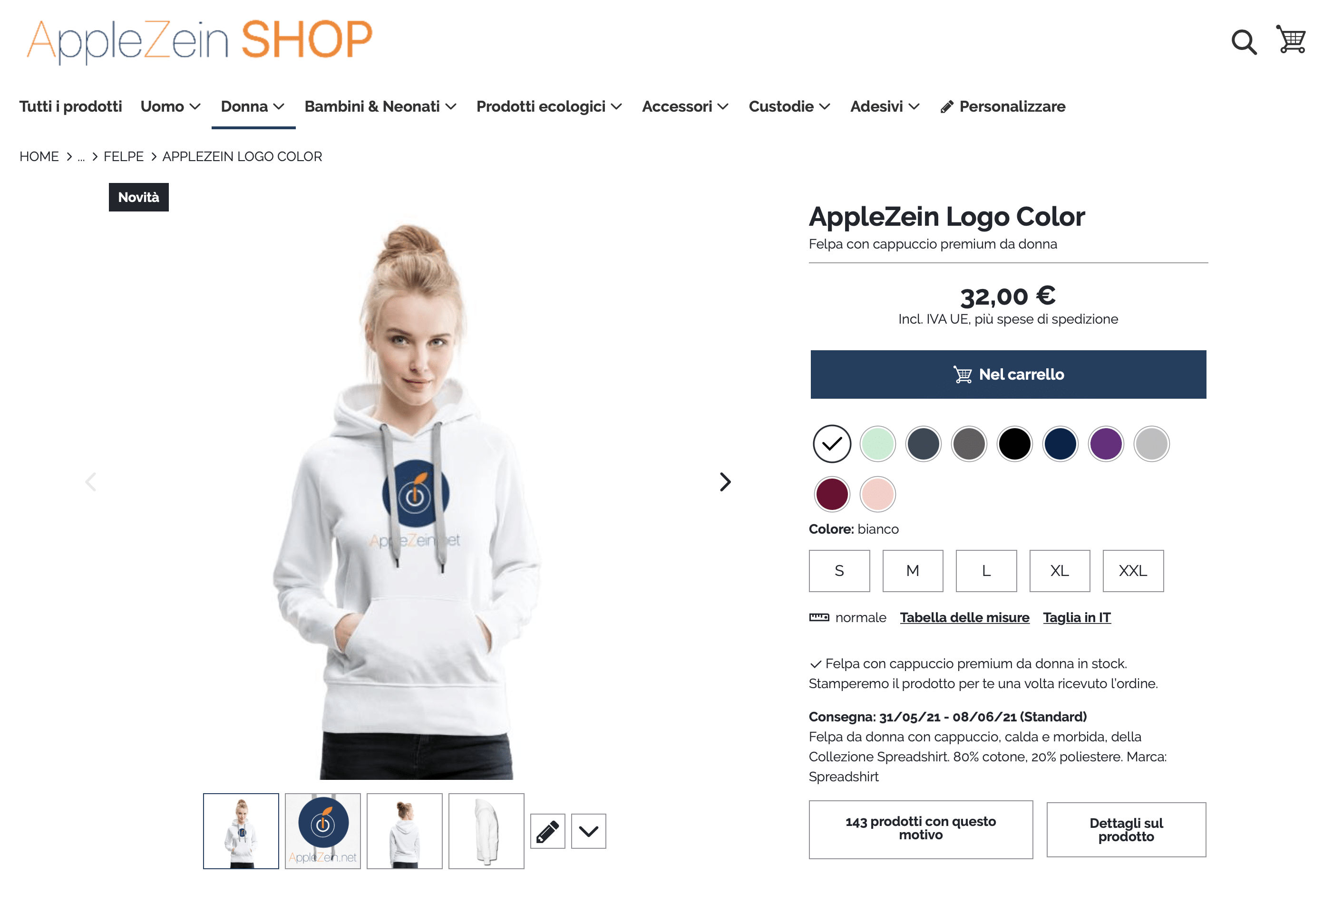This screenshot has width=1323, height=902.
Task: Open Tabella delle misure link
Action: pyautogui.click(x=964, y=618)
